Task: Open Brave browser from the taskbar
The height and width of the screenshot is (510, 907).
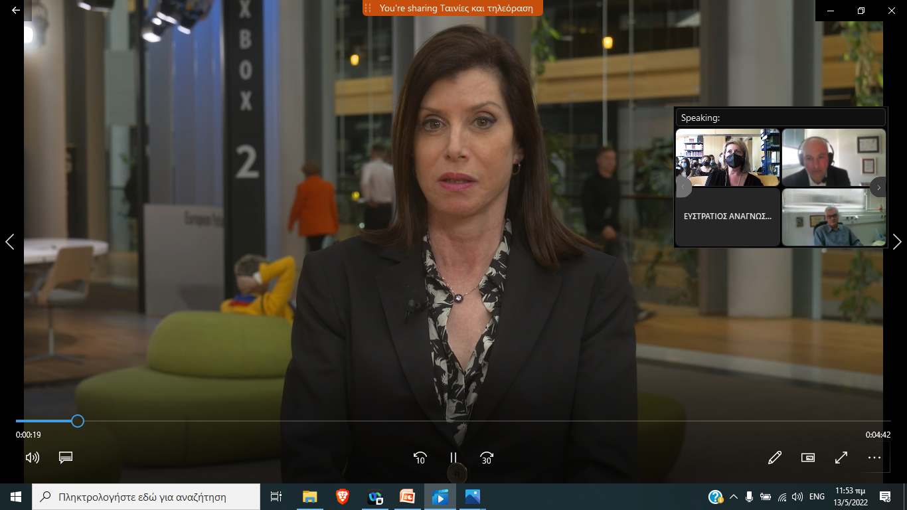Action: [x=342, y=497]
